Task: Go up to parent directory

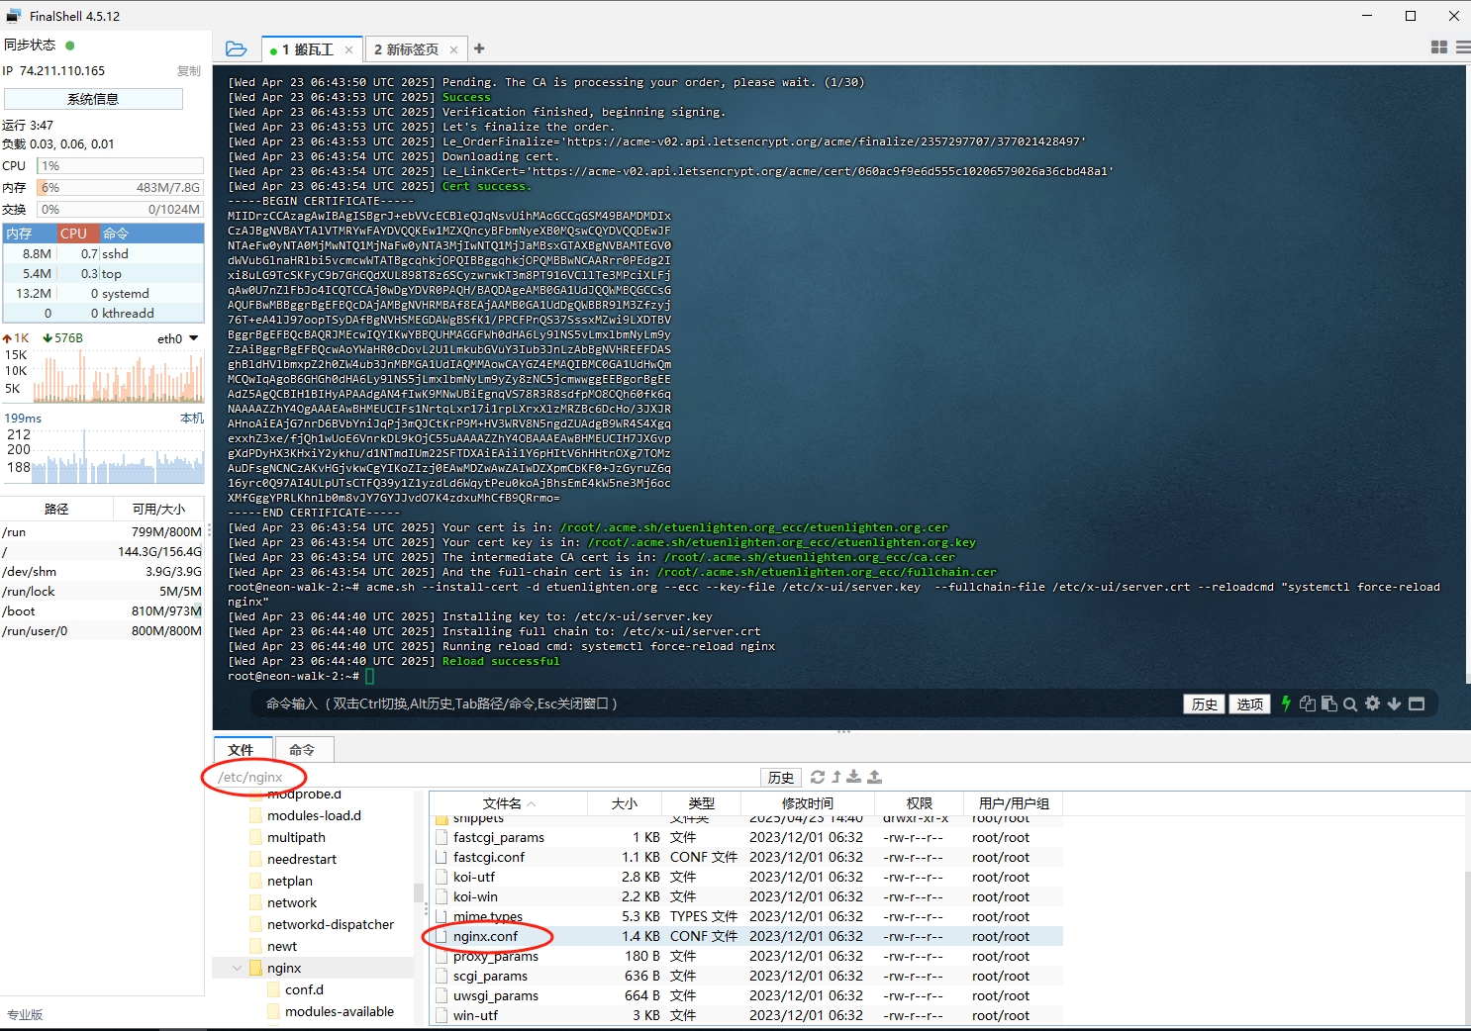Action: (x=836, y=777)
